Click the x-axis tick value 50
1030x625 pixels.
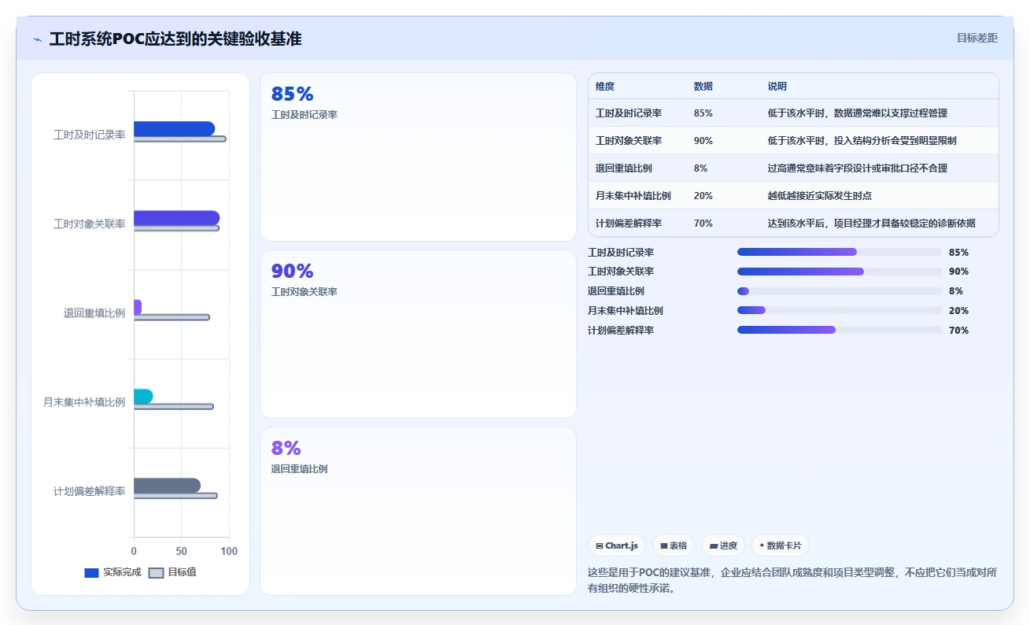pyautogui.click(x=181, y=551)
